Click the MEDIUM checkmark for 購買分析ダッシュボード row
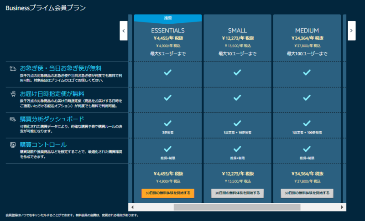Image resolution: width=365 pixels, height=221 pixels. (307, 123)
